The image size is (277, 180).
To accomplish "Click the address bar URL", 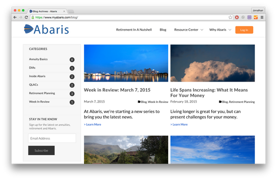I will 57,17.
